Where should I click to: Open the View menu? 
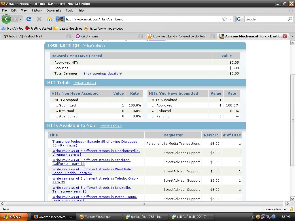(24, 10)
